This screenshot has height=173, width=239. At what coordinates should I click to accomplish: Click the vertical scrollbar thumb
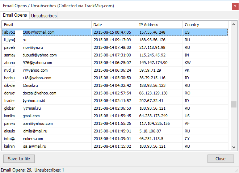(x=234, y=105)
